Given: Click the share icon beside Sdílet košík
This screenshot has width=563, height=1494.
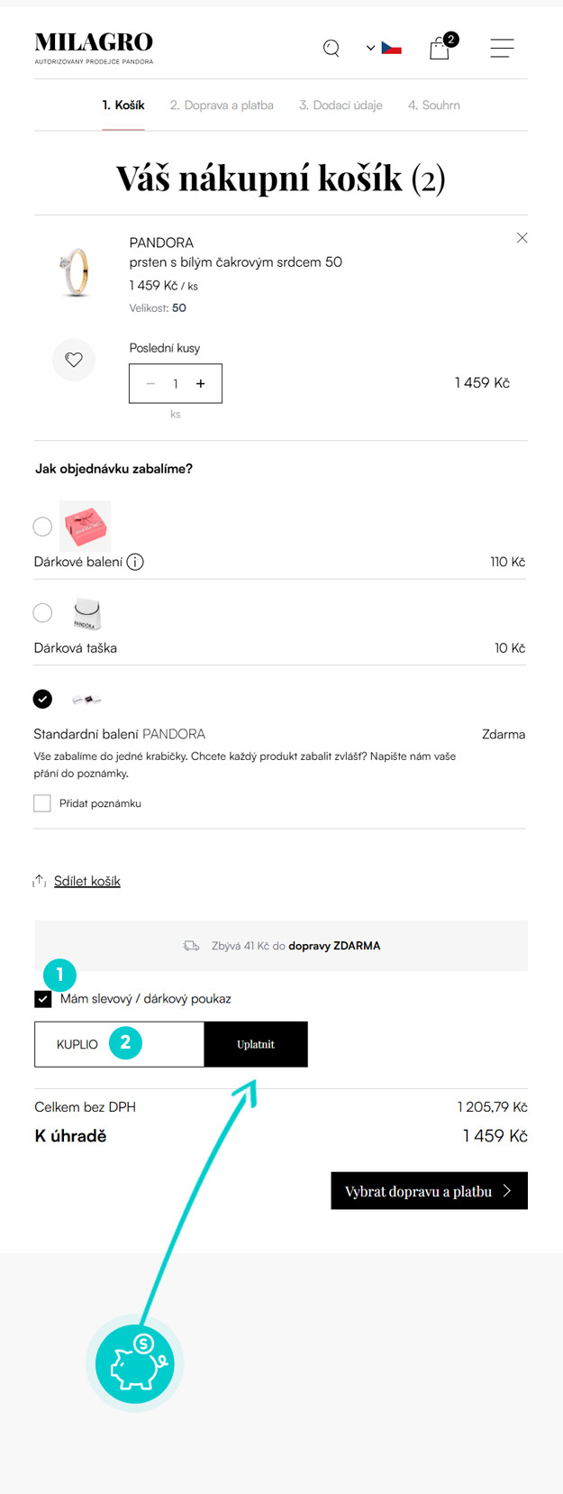Looking at the screenshot, I should (40, 881).
